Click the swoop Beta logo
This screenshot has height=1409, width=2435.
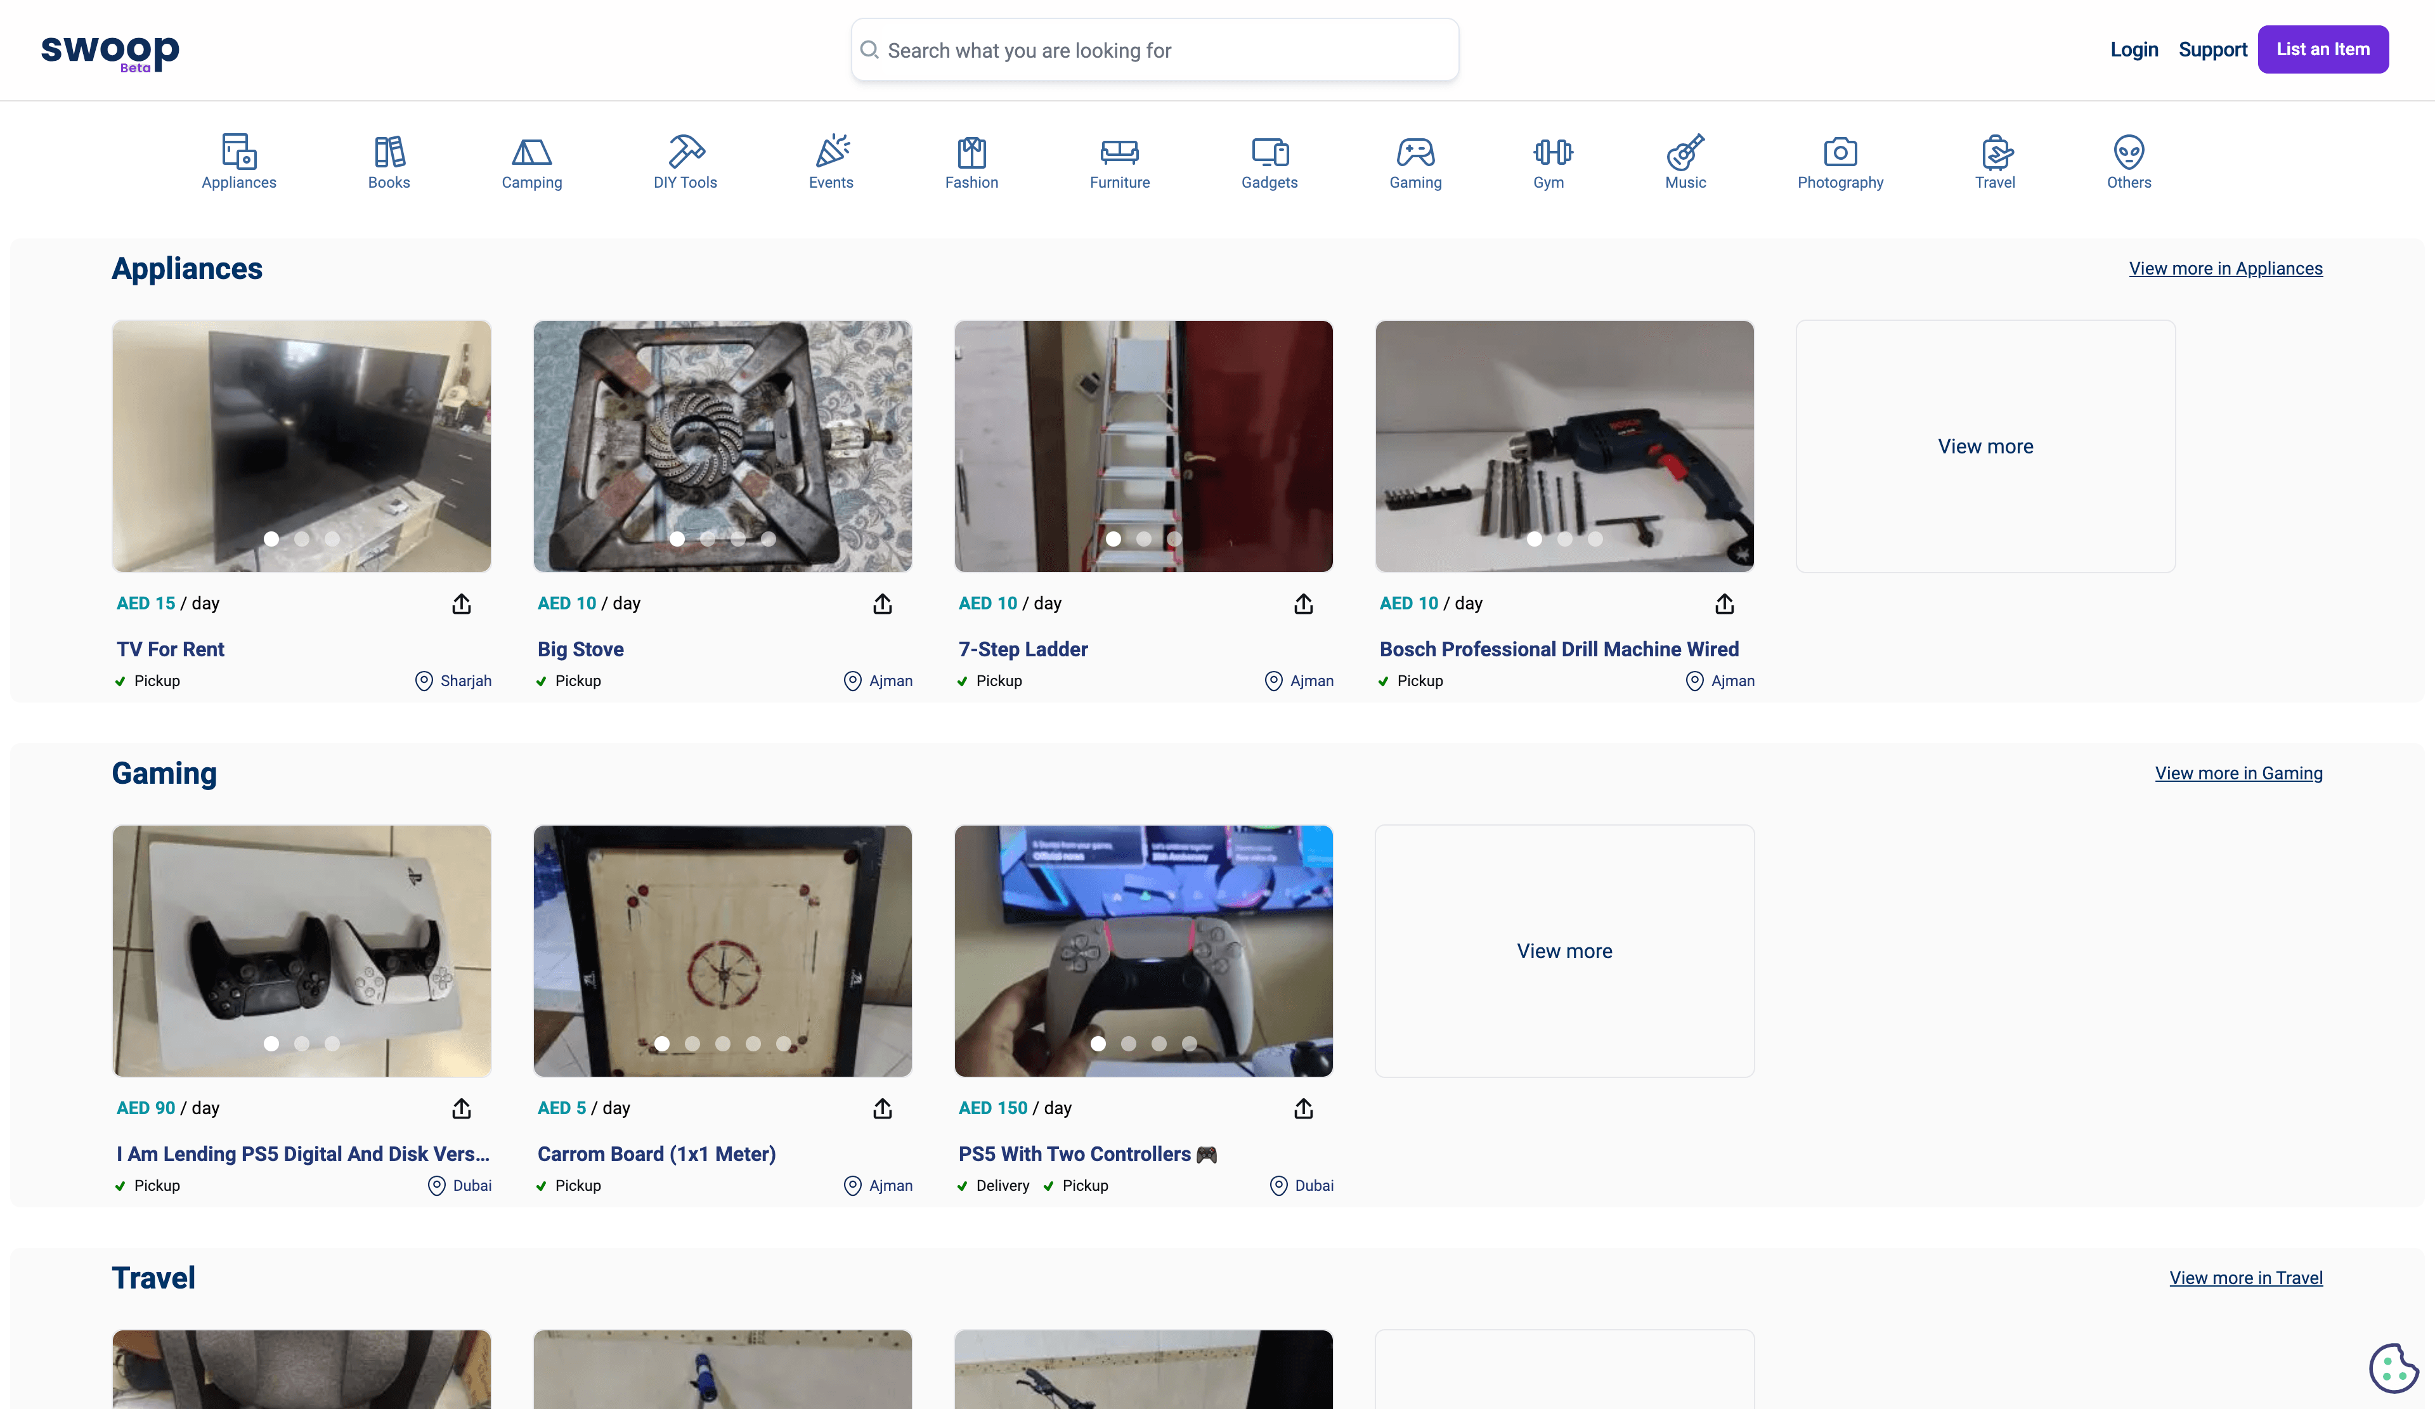(x=109, y=49)
